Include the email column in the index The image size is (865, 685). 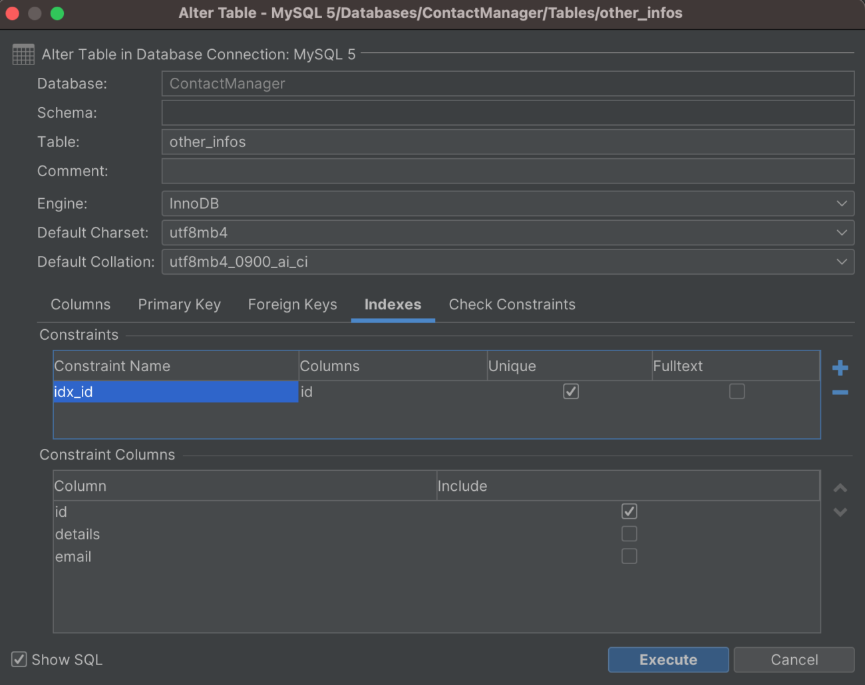pos(629,556)
